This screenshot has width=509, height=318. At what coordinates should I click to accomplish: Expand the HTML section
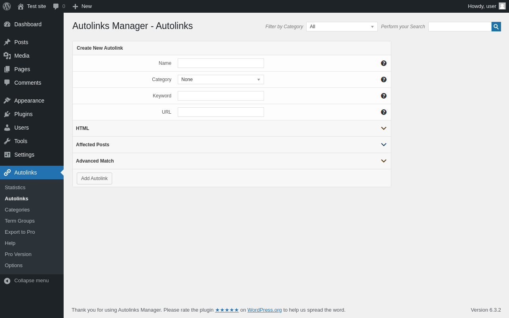pos(232,128)
